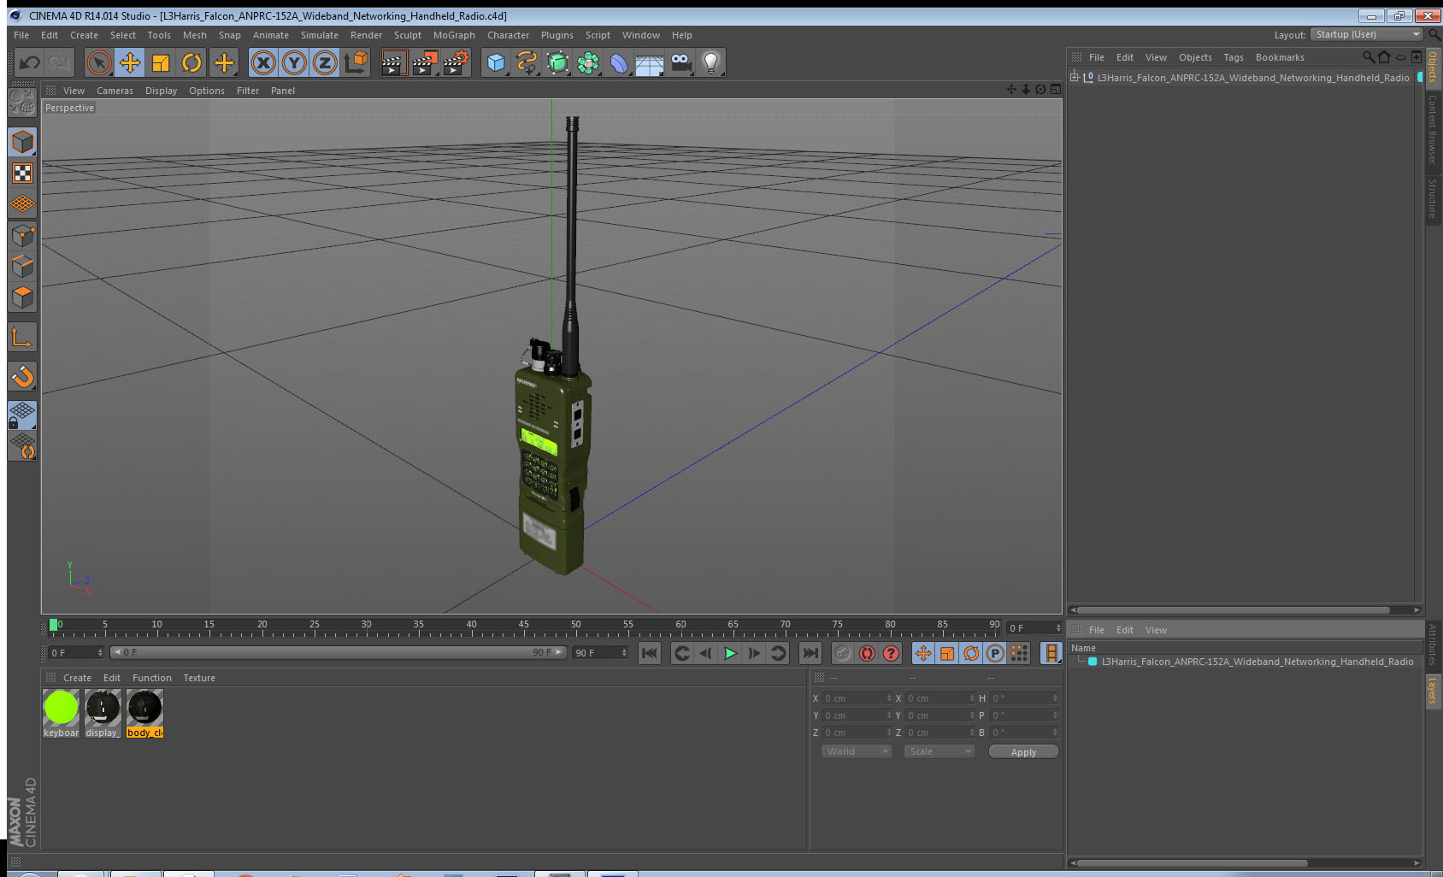Viewport: 1443px width, 877px height.
Task: Click the Undo arrow icon
Action: [29, 62]
